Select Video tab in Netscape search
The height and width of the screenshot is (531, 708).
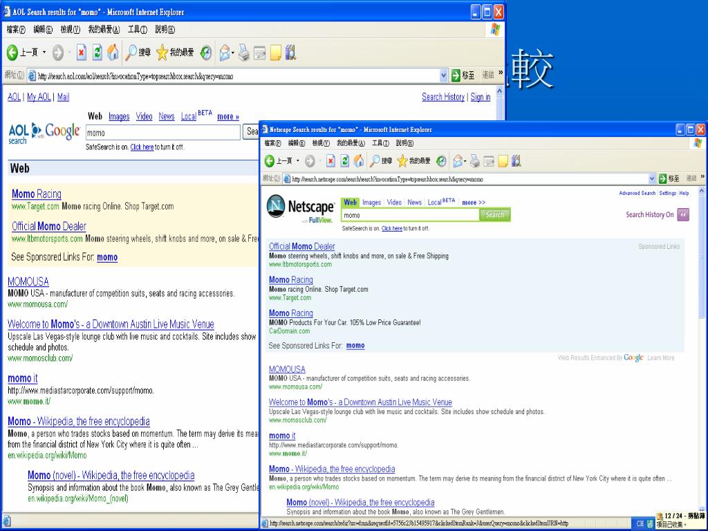click(394, 203)
